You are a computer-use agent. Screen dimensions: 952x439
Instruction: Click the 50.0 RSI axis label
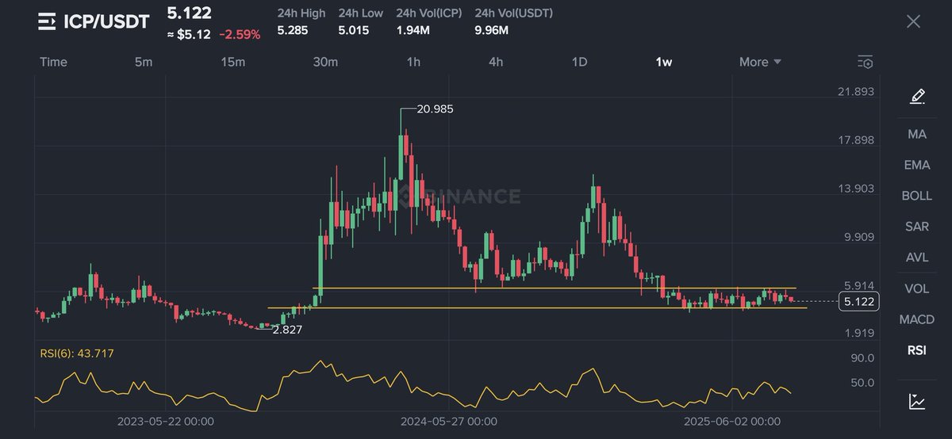[862, 383]
